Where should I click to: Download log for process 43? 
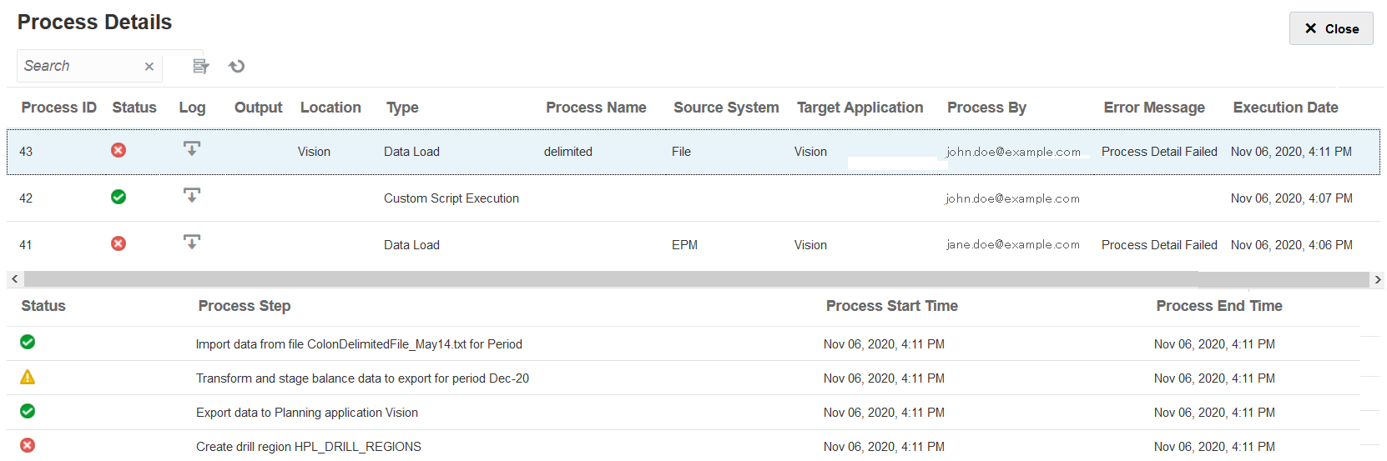click(191, 149)
